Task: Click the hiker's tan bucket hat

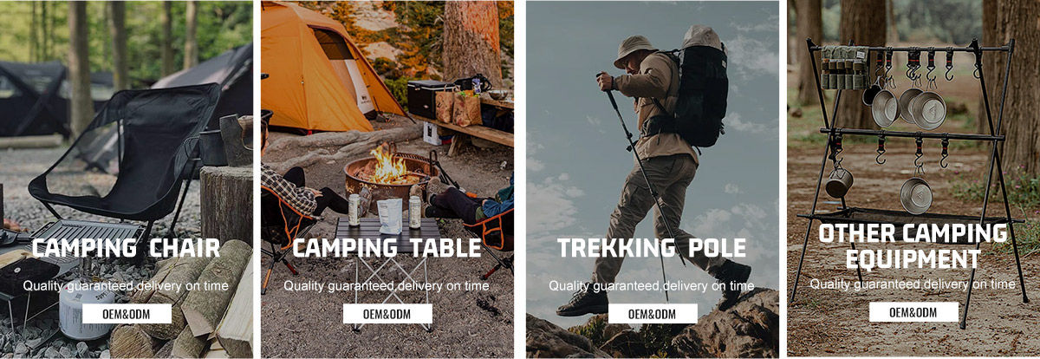Action: click(x=634, y=50)
